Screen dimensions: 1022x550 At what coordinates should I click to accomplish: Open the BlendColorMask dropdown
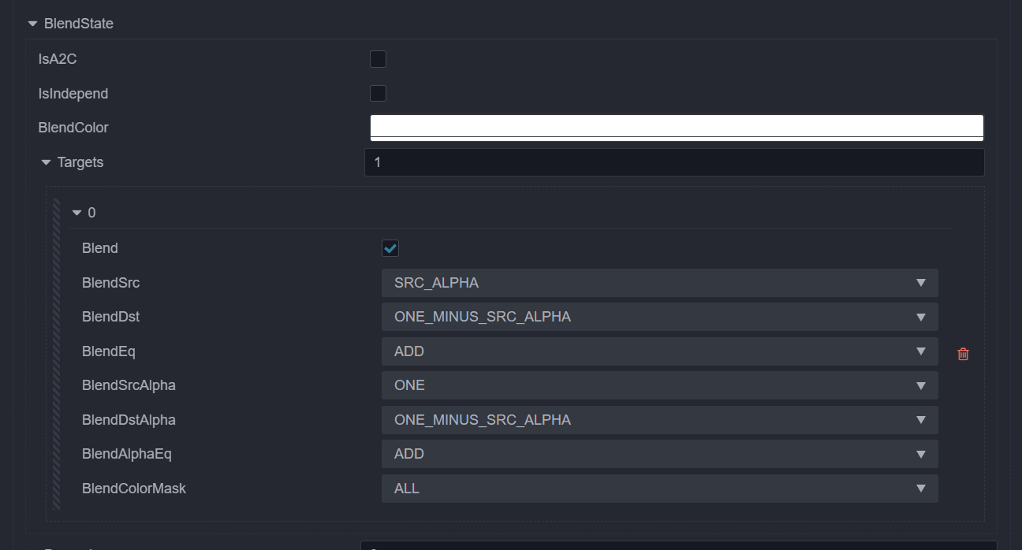click(x=659, y=489)
